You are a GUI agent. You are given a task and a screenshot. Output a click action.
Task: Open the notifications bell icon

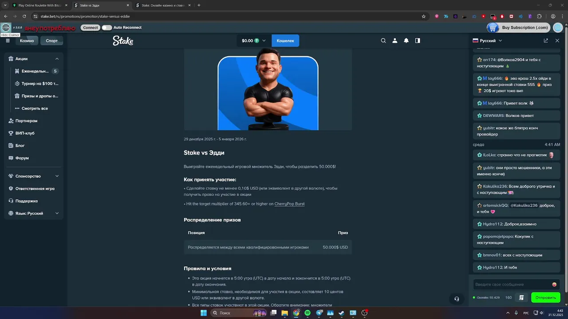406,40
